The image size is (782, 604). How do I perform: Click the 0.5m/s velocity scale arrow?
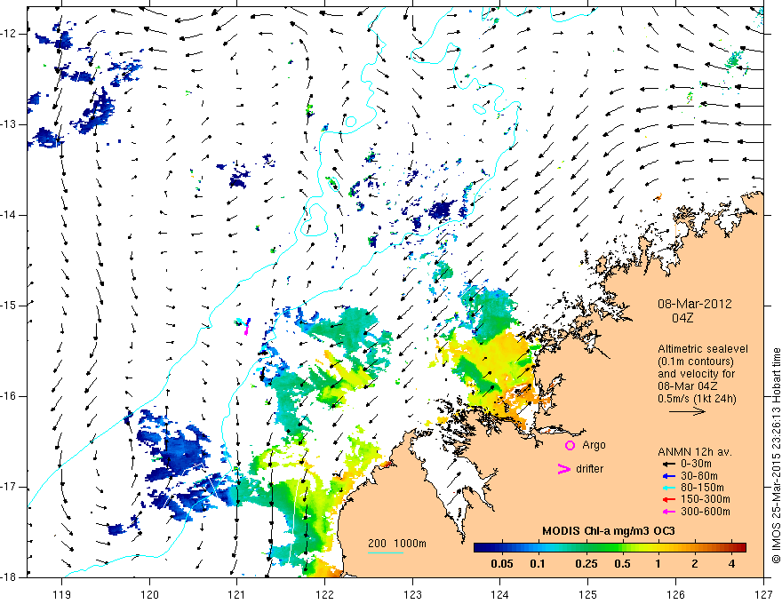coord(687,411)
